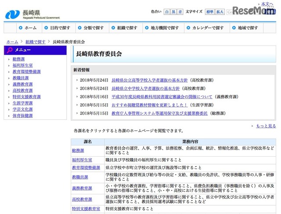Viewport: 281px width, 214px height.
Task: Click the arrow icon next to もっと見る
Action: tap(252, 126)
